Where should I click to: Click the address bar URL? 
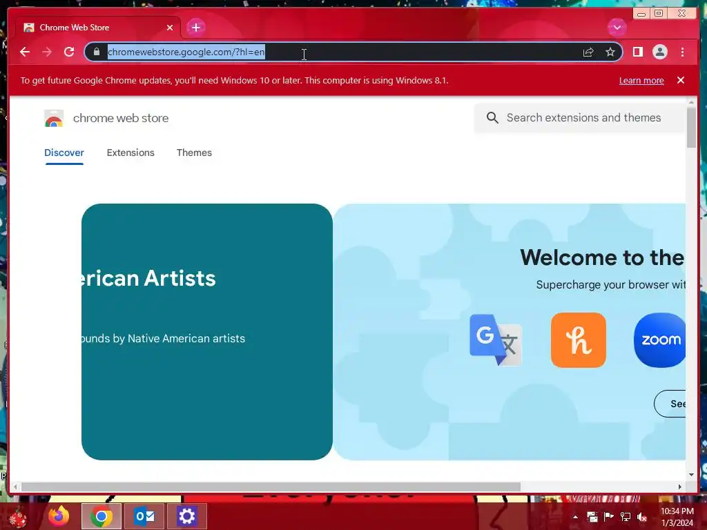(x=186, y=52)
